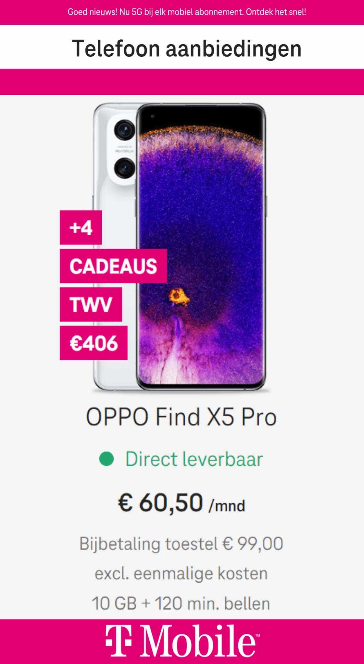Click the 'excl. eenmalige kosten' note
The image size is (364, 664).
[181, 574]
